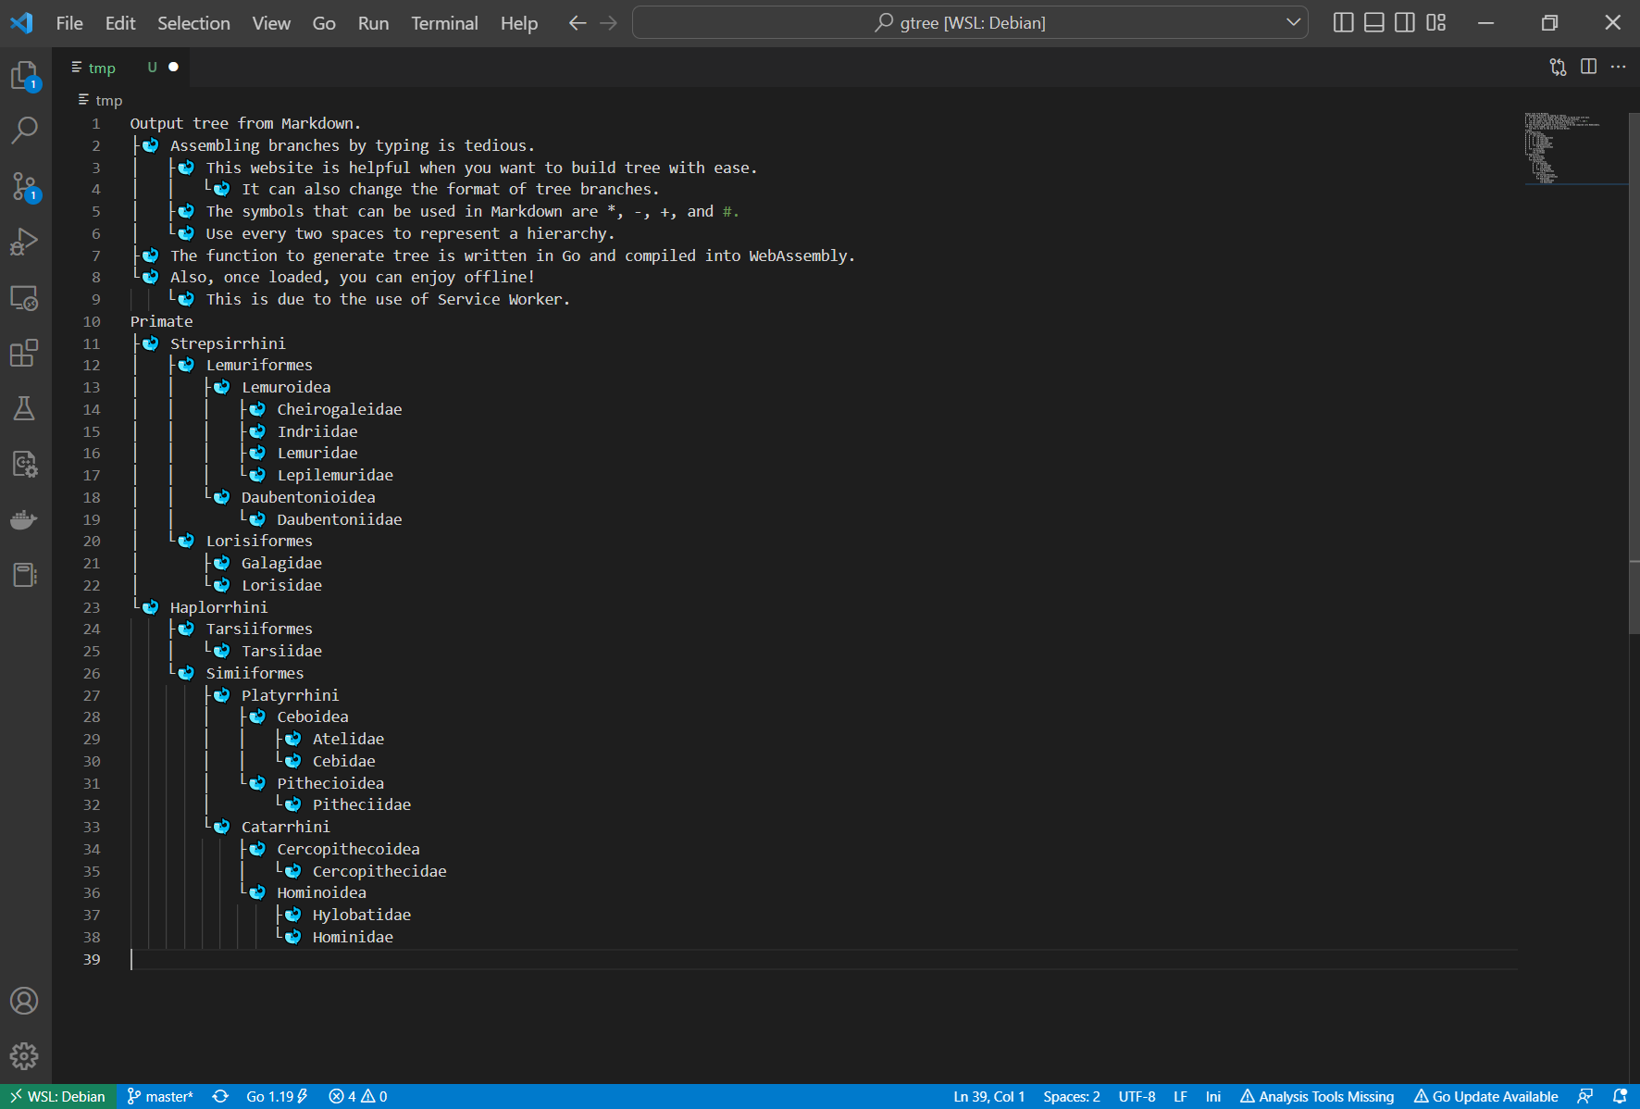Click the Go 1.19 version indicator
The image size is (1640, 1109).
(277, 1097)
